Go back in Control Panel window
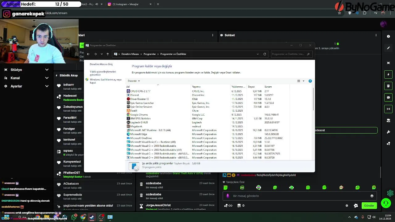Viewport: 395px width, 222px height. (88, 54)
